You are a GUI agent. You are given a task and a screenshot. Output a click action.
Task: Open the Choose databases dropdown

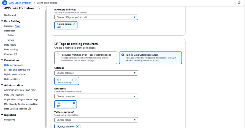click(x=96, y=97)
